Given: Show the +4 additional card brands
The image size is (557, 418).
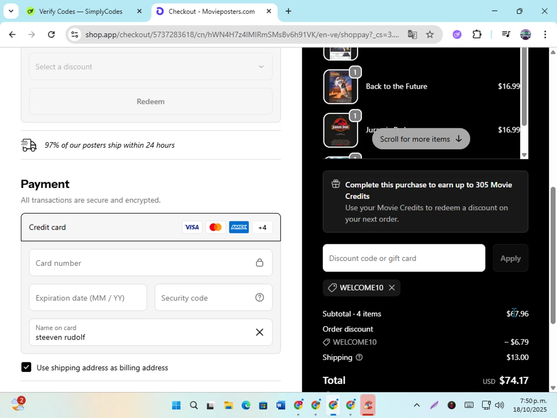Looking at the screenshot, I should 262,227.
